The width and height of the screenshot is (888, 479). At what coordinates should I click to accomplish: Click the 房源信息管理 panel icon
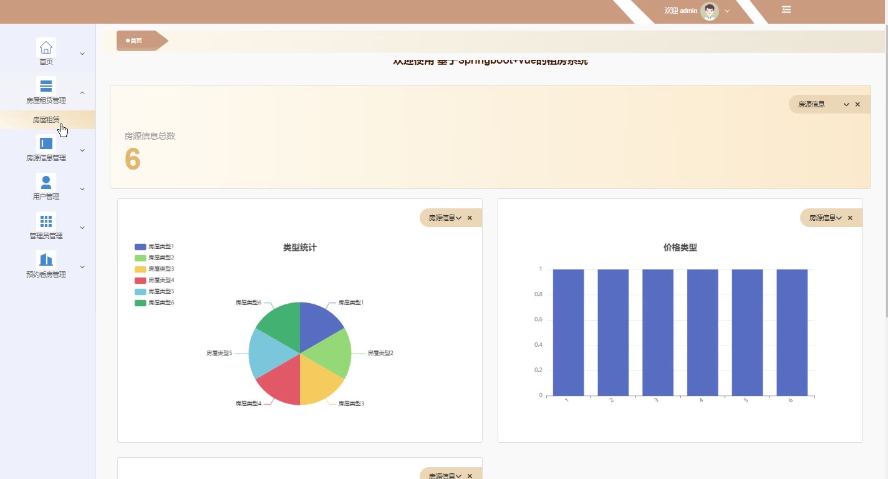tap(46, 143)
